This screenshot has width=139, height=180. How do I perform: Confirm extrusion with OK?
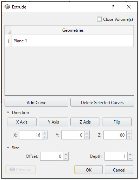tap(89, 170)
